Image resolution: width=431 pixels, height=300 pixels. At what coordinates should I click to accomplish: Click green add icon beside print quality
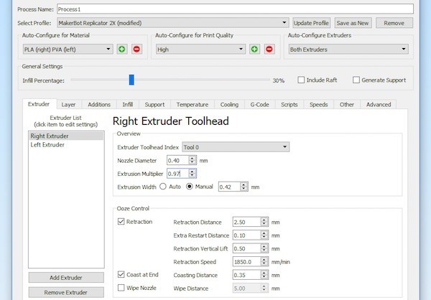click(255, 50)
